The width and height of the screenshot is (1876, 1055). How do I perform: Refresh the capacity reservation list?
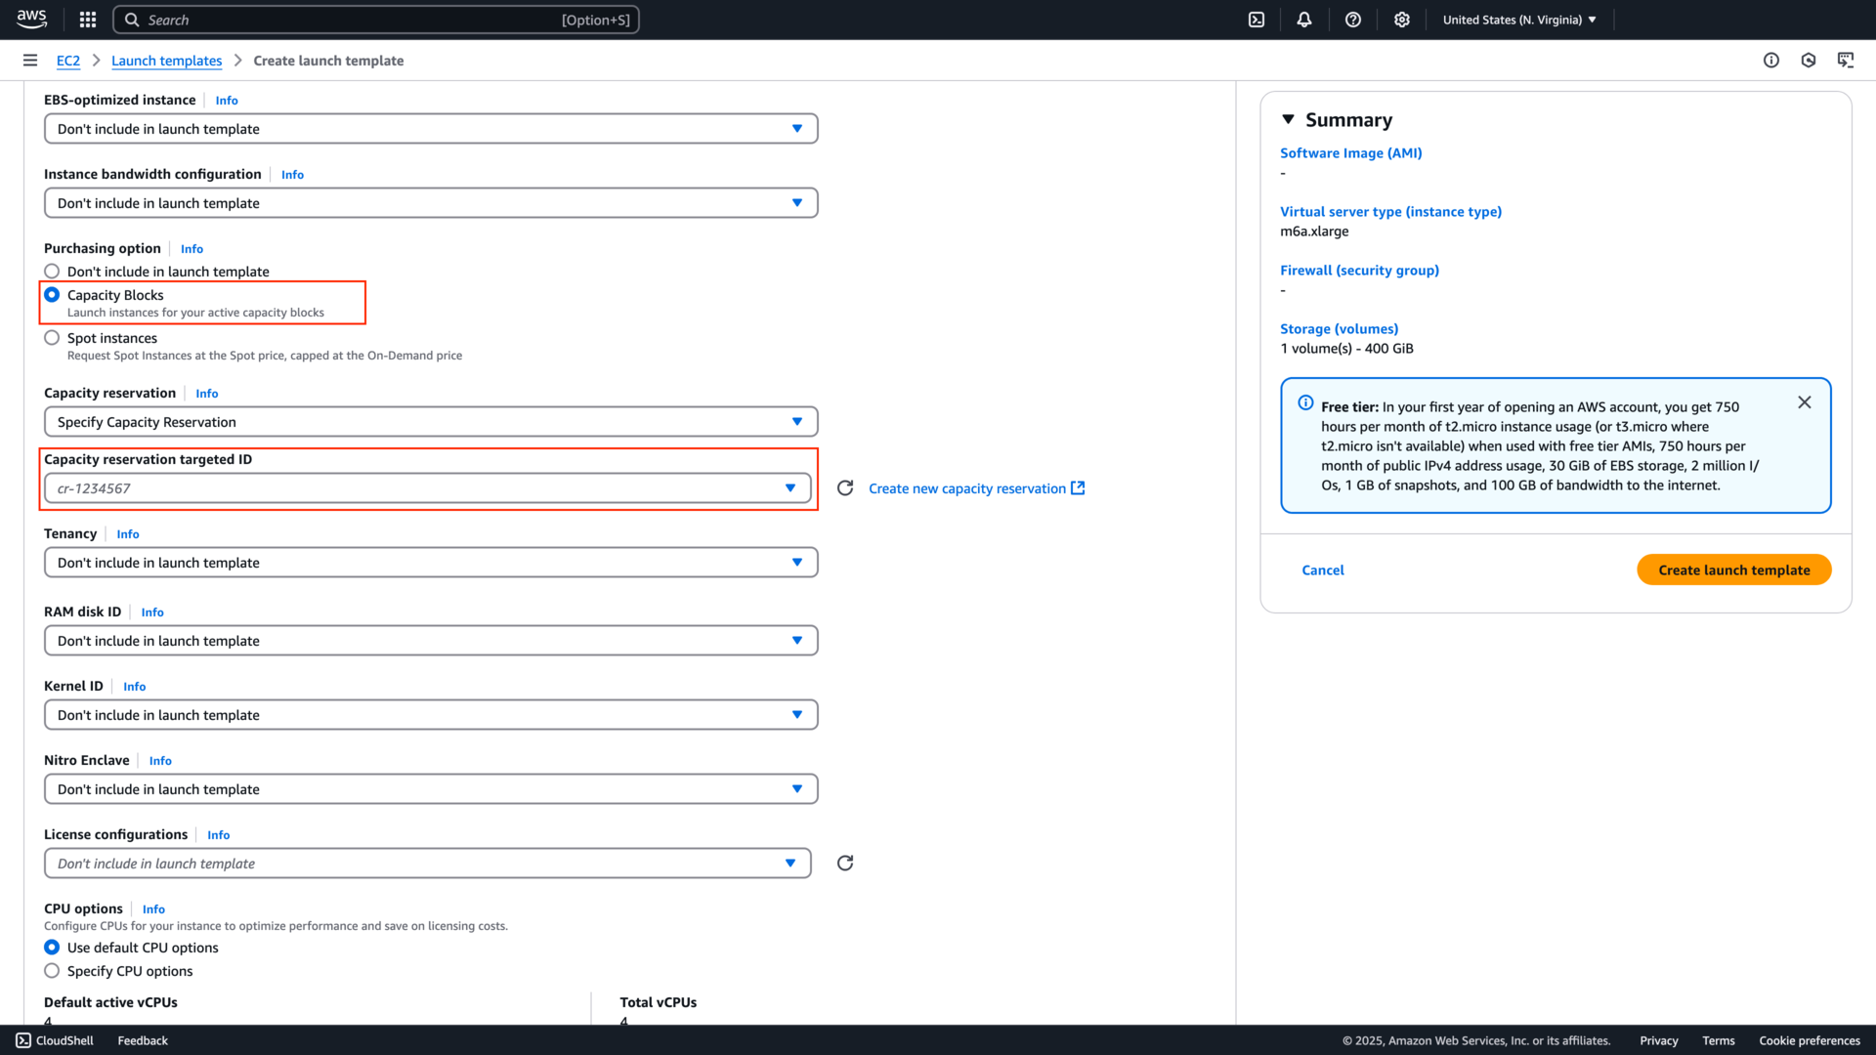pyautogui.click(x=845, y=487)
